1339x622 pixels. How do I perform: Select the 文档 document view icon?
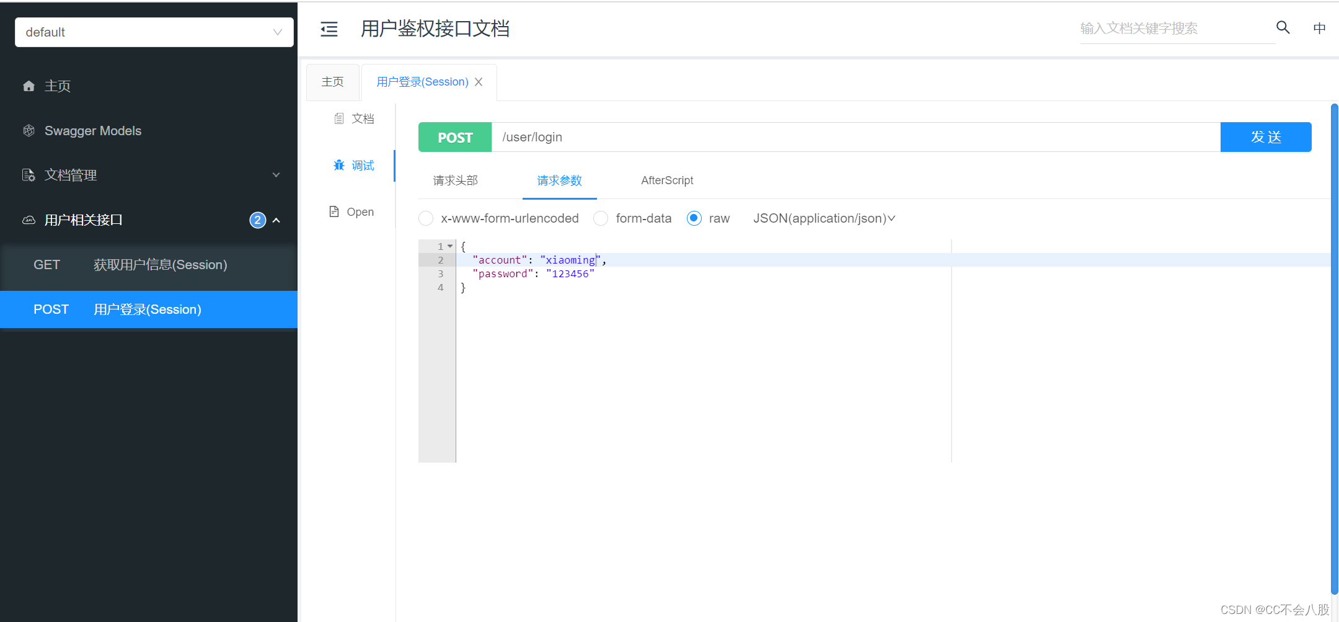(x=338, y=118)
